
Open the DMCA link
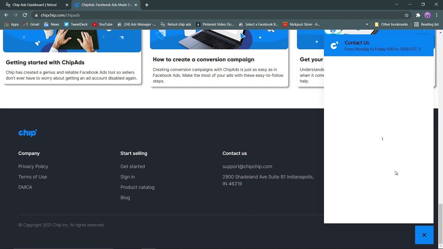pos(25,187)
